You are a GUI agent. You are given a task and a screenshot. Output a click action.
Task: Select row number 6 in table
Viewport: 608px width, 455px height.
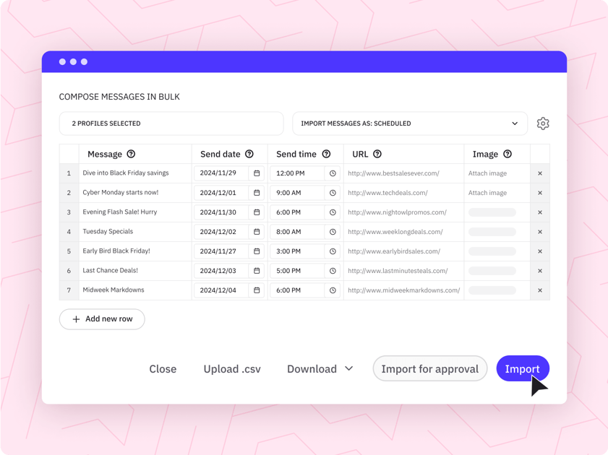[x=69, y=271]
